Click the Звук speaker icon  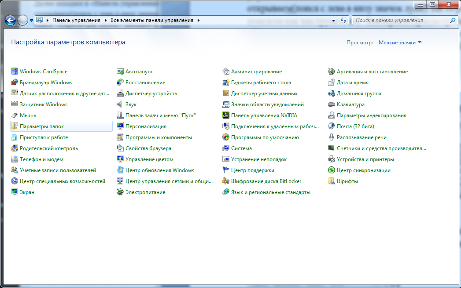click(120, 104)
